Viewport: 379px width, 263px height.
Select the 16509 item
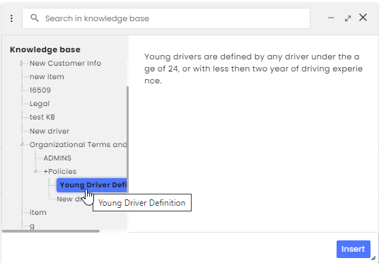point(40,90)
